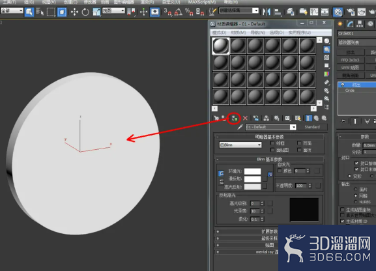This screenshot has height=271, width=376.
Task: Open 模式(D) menu in Material Editor
Action: click(x=219, y=33)
